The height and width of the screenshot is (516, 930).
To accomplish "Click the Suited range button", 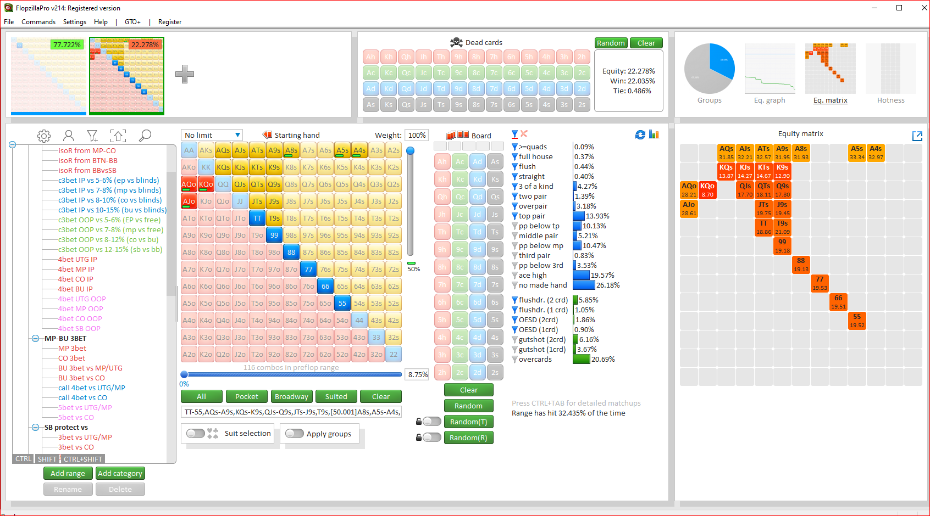I will pyautogui.click(x=336, y=396).
